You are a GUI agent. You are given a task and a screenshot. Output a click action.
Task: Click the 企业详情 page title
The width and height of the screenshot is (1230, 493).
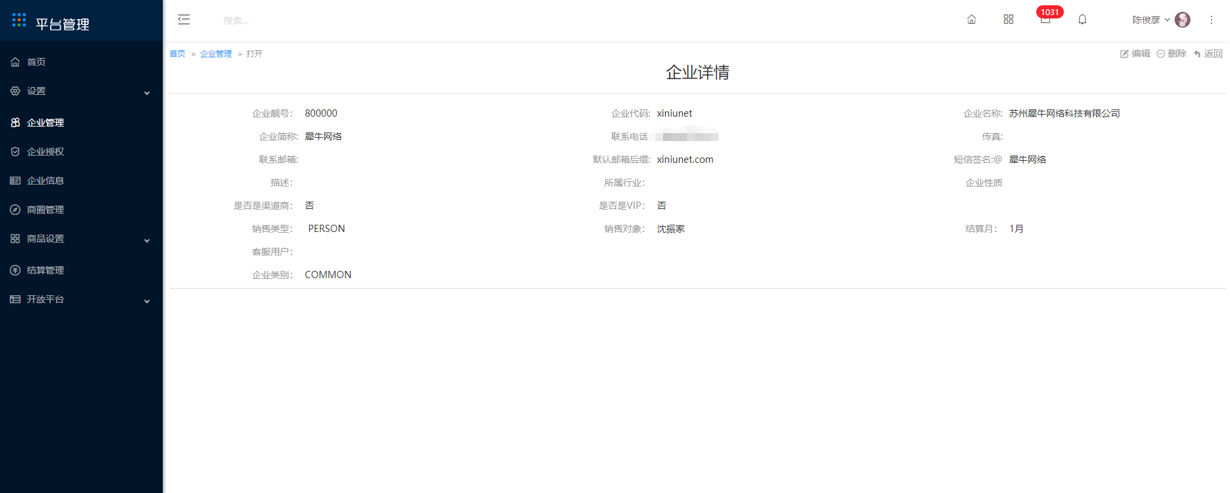click(x=697, y=72)
